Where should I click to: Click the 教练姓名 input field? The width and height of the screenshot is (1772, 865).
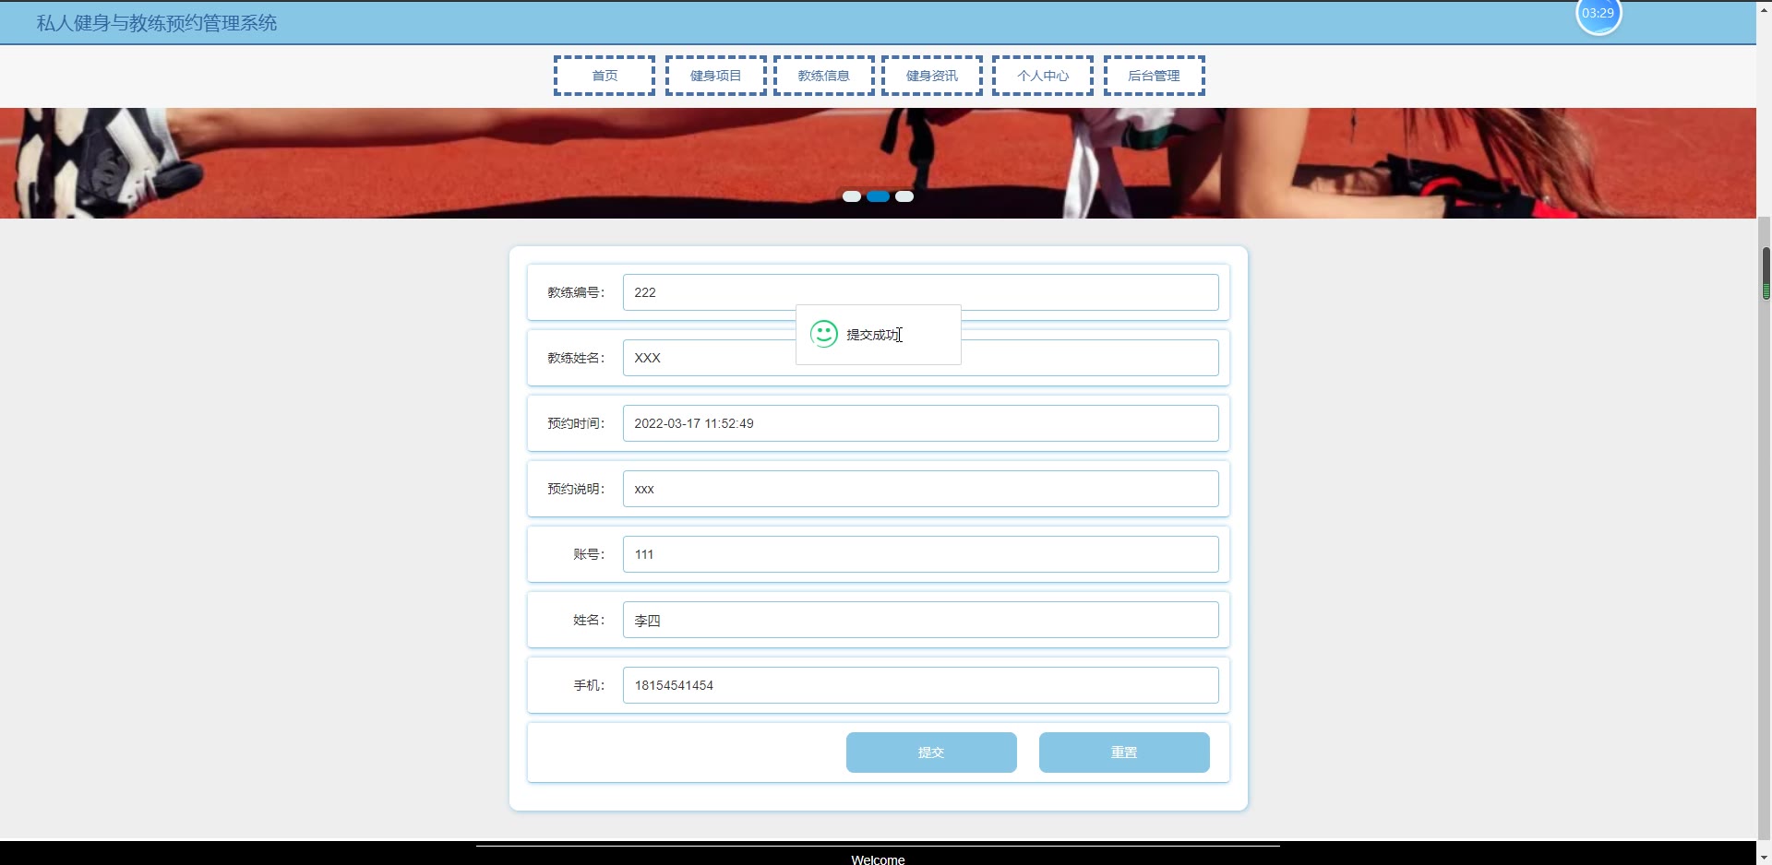pyautogui.click(x=920, y=358)
